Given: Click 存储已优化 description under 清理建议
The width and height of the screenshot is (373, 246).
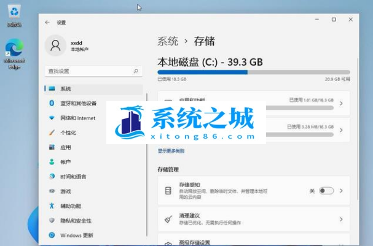Looking at the screenshot, I should click(210, 223).
